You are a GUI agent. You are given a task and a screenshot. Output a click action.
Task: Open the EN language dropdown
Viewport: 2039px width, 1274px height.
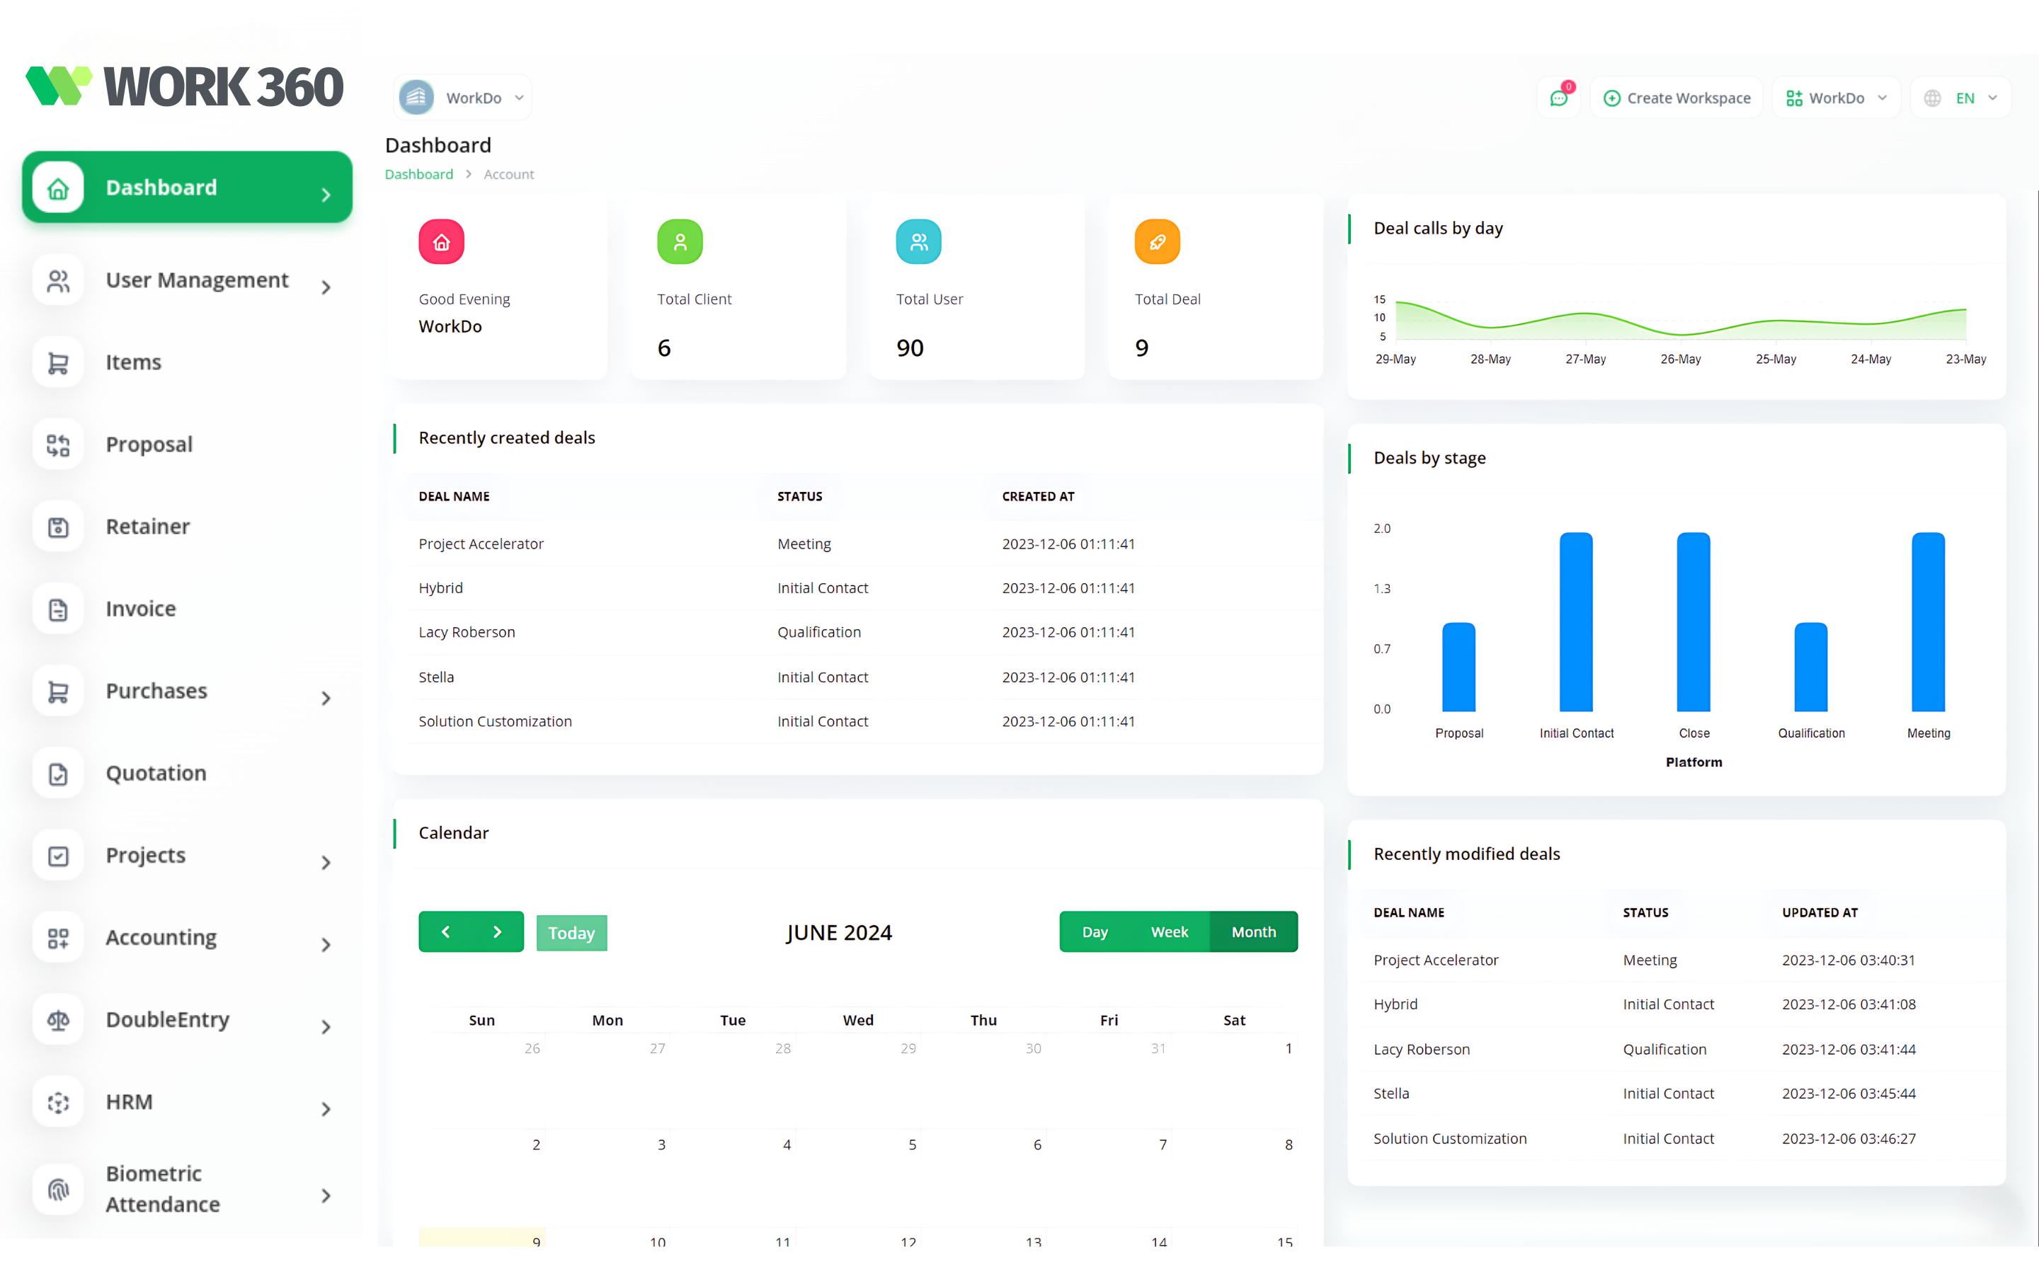click(1963, 98)
